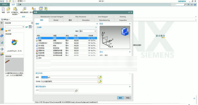Click the question mark help icon

(x=46, y=9)
